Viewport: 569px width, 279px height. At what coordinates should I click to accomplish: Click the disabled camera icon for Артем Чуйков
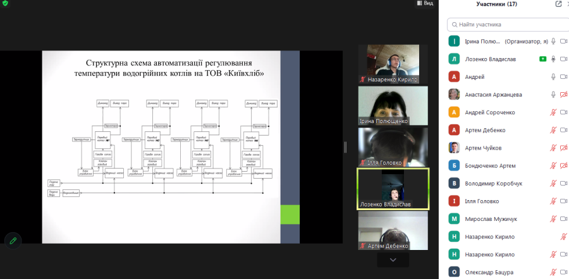(x=563, y=148)
